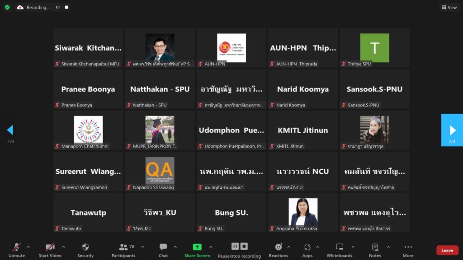Leave the meeting
This screenshot has height=260, width=463.
pyautogui.click(x=447, y=250)
